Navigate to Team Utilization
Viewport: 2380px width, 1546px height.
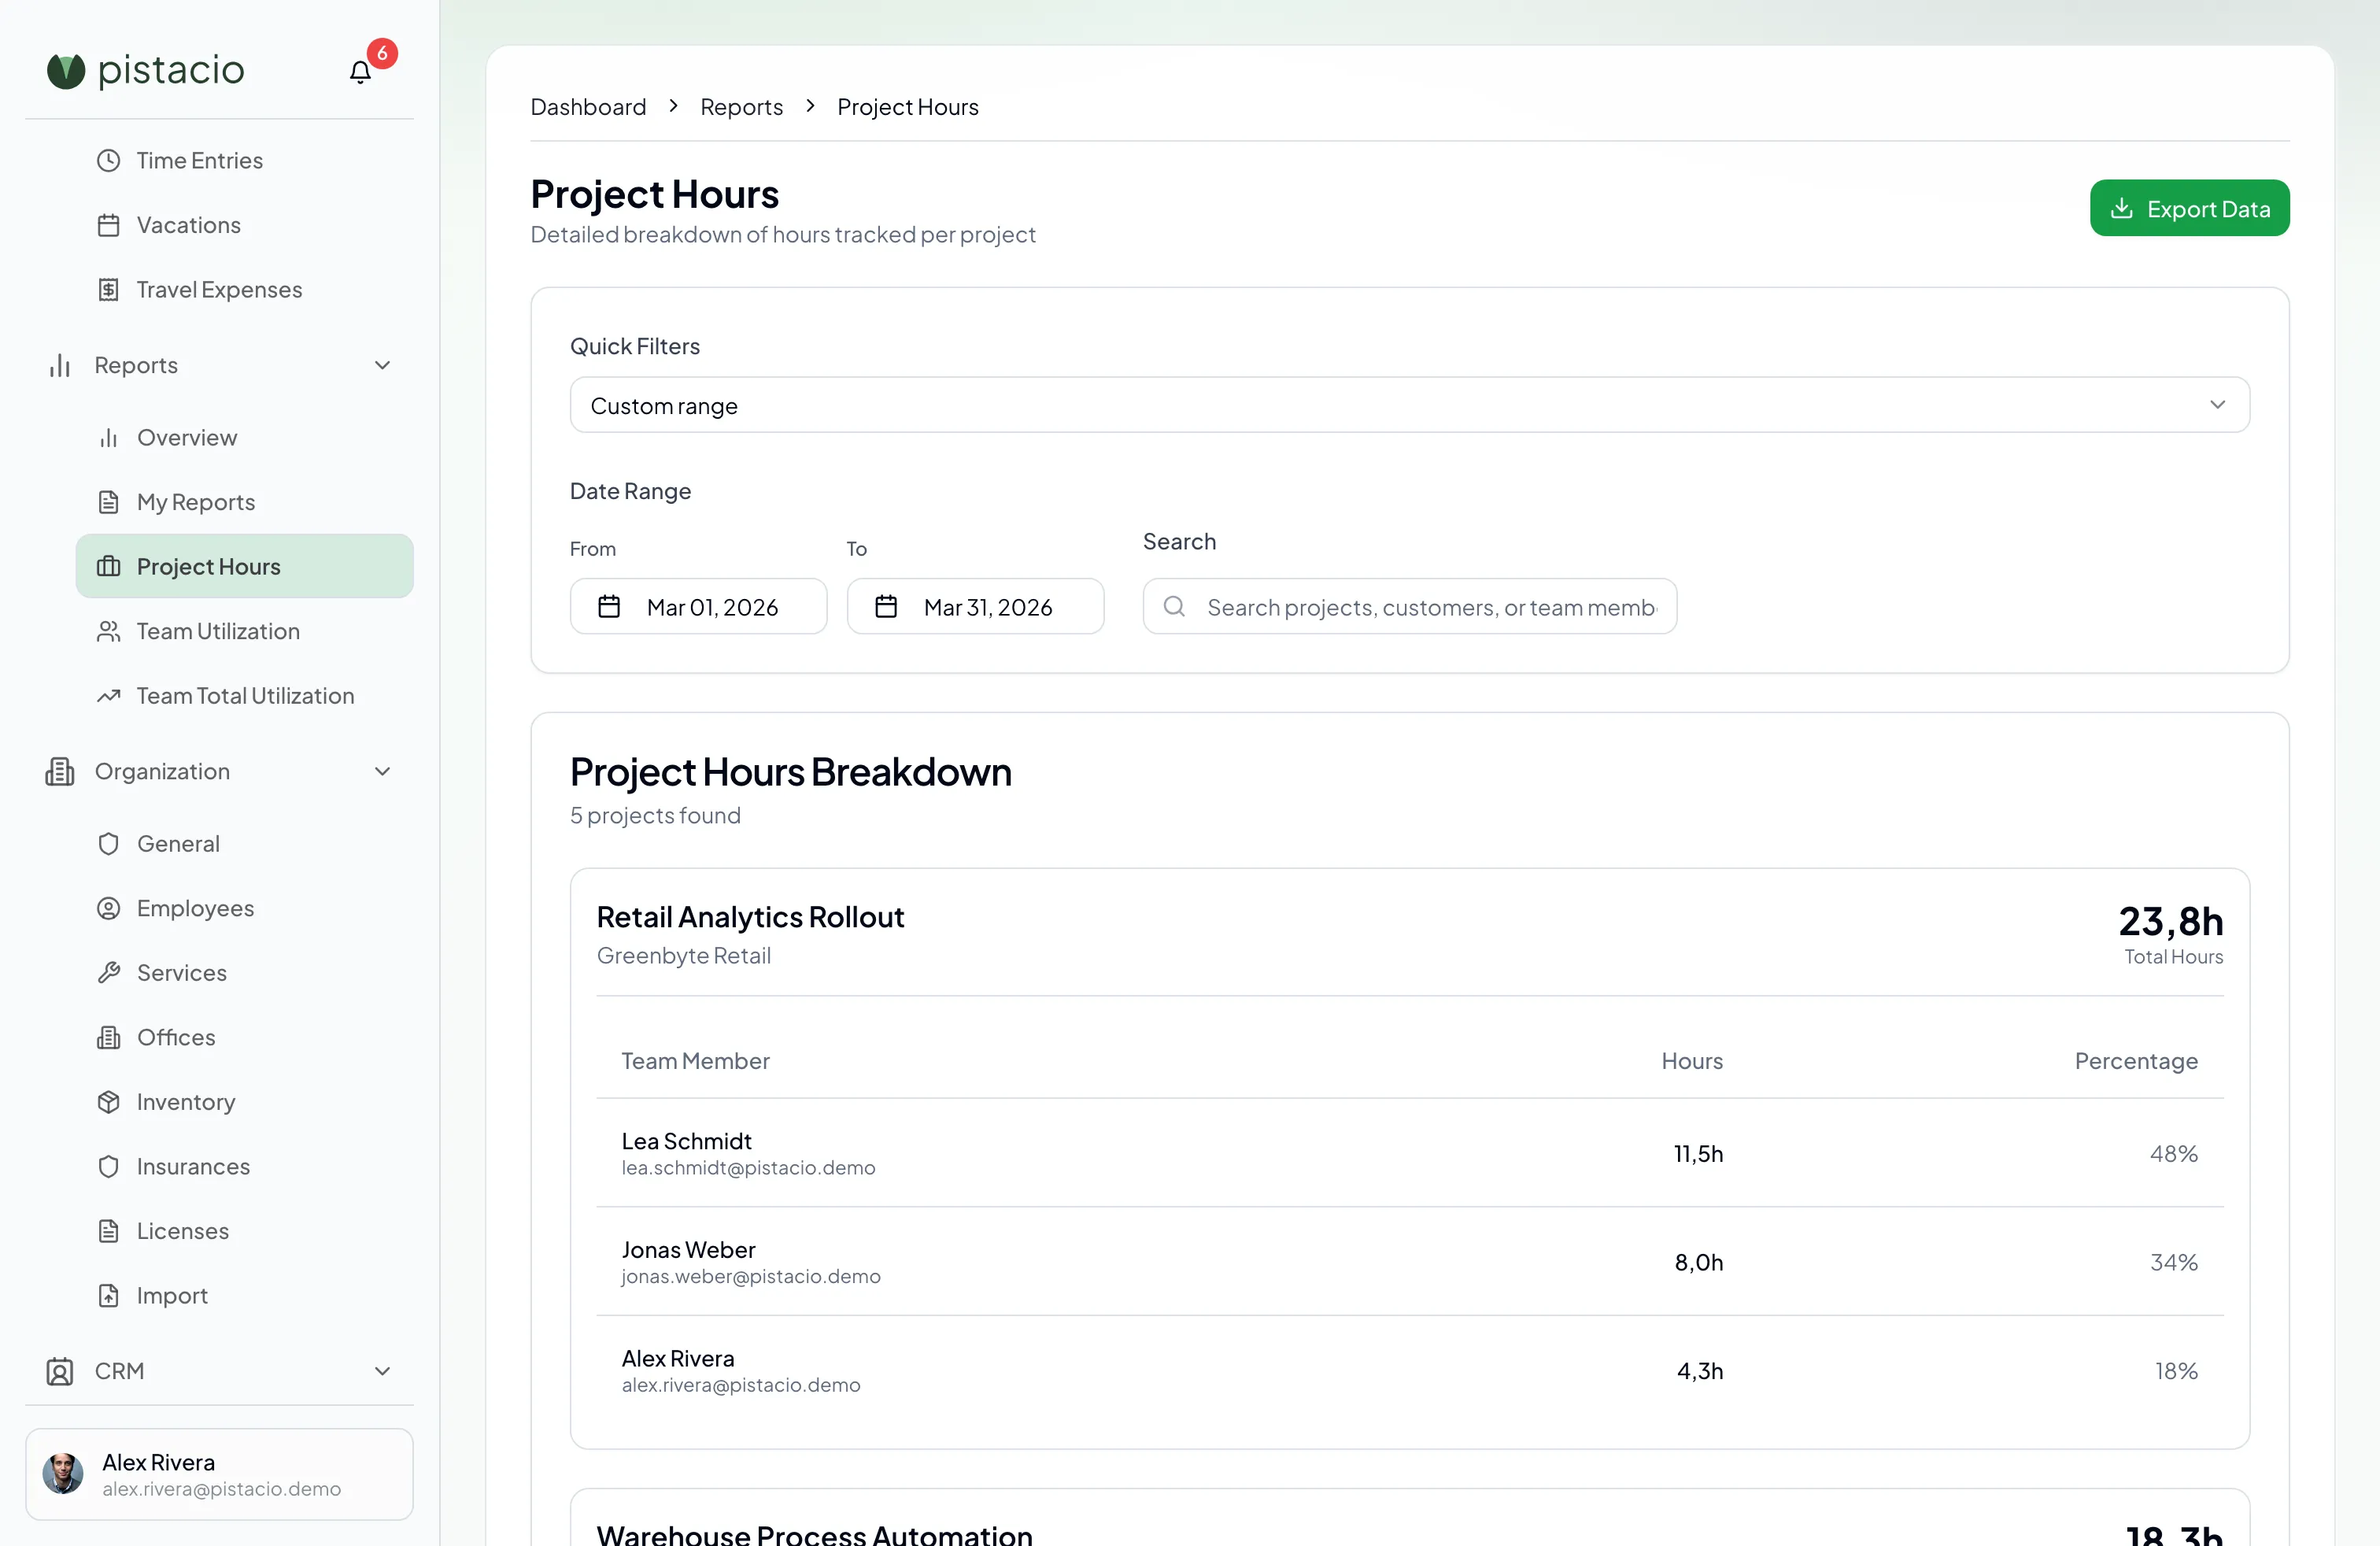(244, 631)
